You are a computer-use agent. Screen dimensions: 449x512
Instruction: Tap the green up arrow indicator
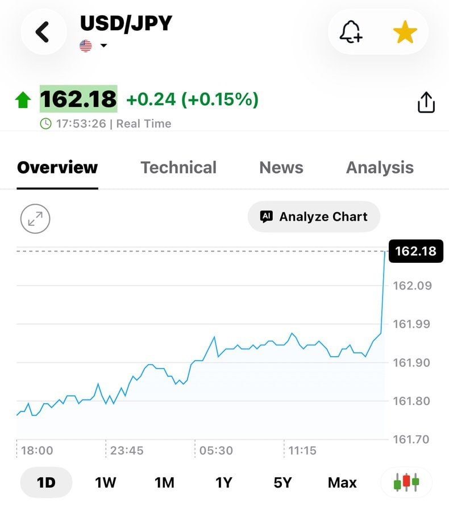[23, 100]
